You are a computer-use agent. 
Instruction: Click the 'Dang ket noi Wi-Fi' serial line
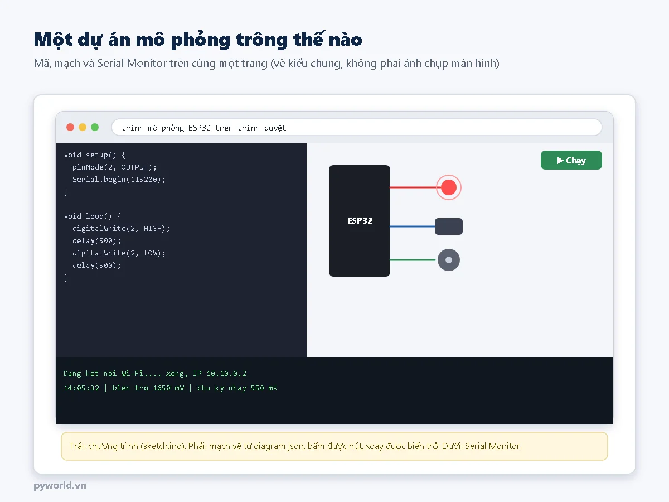(155, 373)
